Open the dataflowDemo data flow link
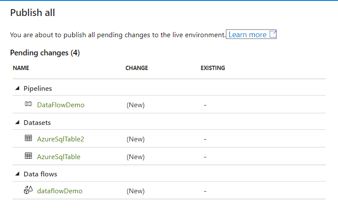338x211 pixels. click(x=60, y=191)
